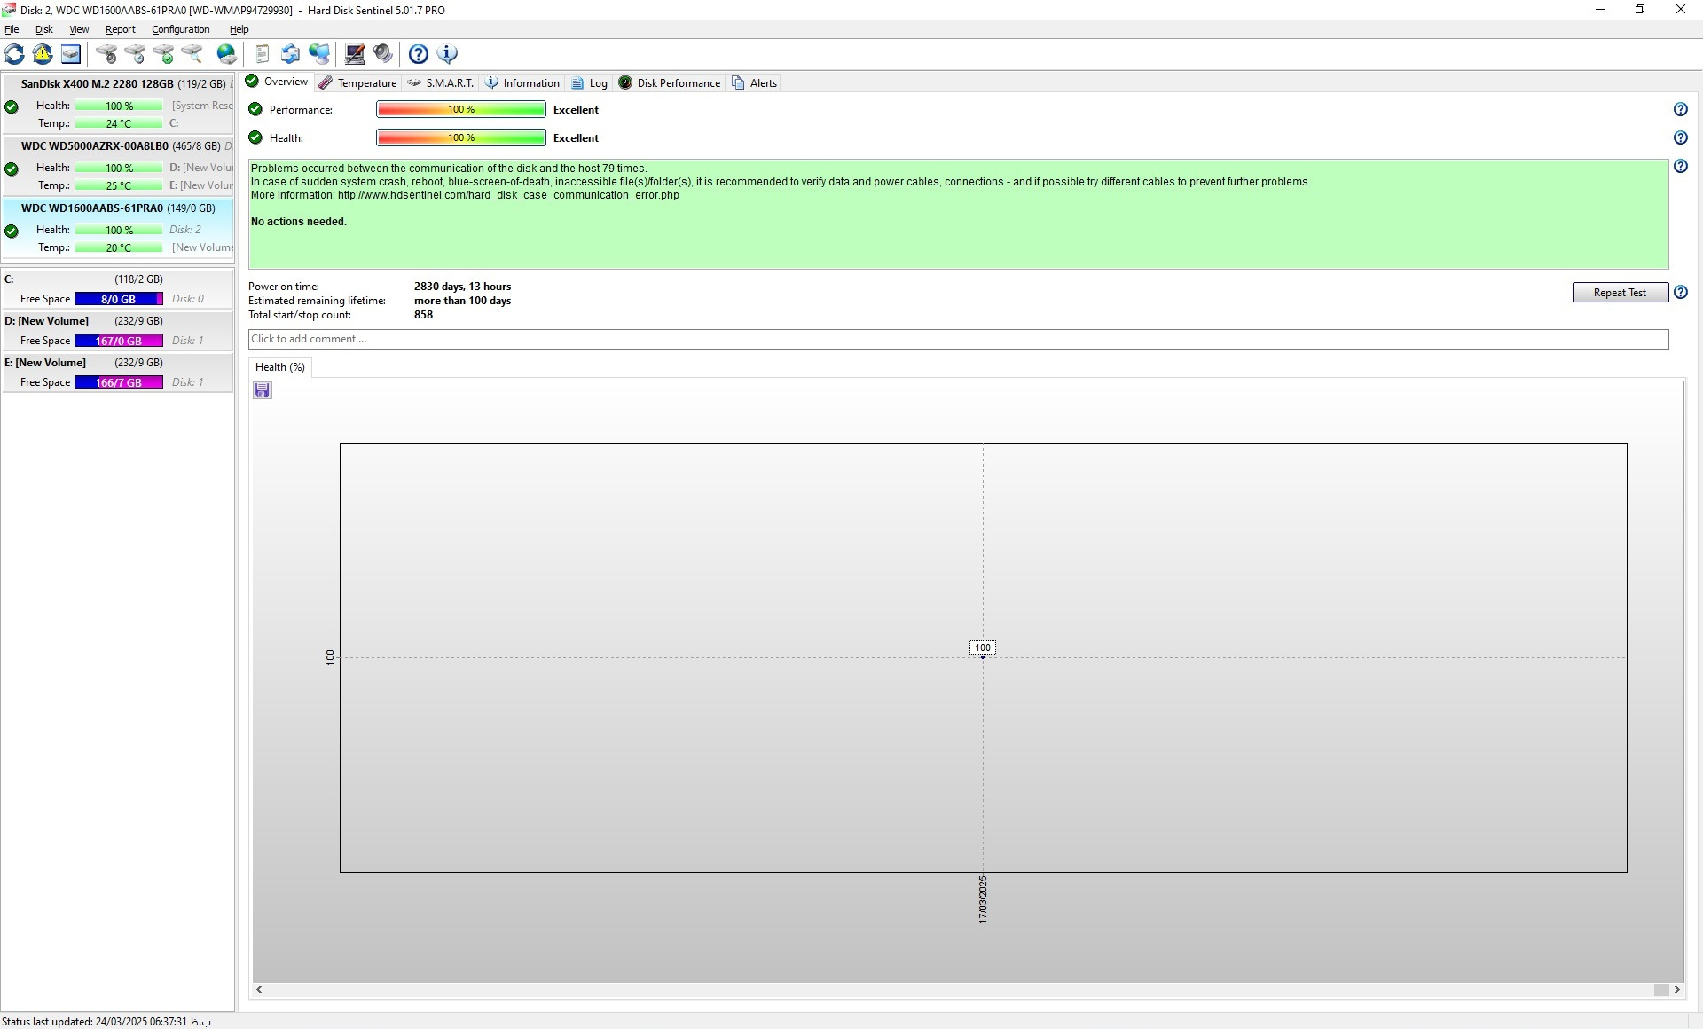
Task: Open help icon beside the green message box
Action: pyautogui.click(x=1680, y=166)
